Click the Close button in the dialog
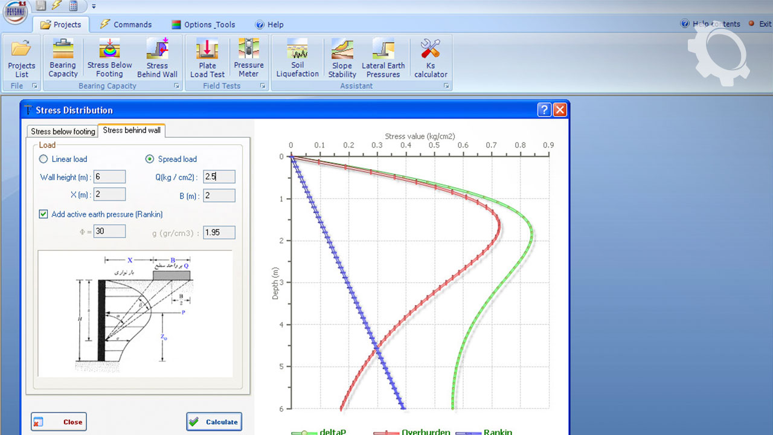The height and width of the screenshot is (435, 773). click(x=59, y=422)
